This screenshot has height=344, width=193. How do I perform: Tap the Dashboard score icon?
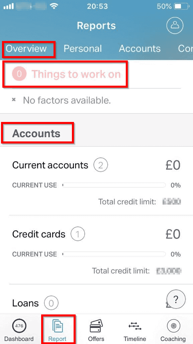tap(19, 326)
